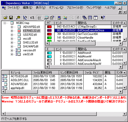
Task: Click the Dependency Walker icon in menu bar
Action: click(x=4, y=8)
